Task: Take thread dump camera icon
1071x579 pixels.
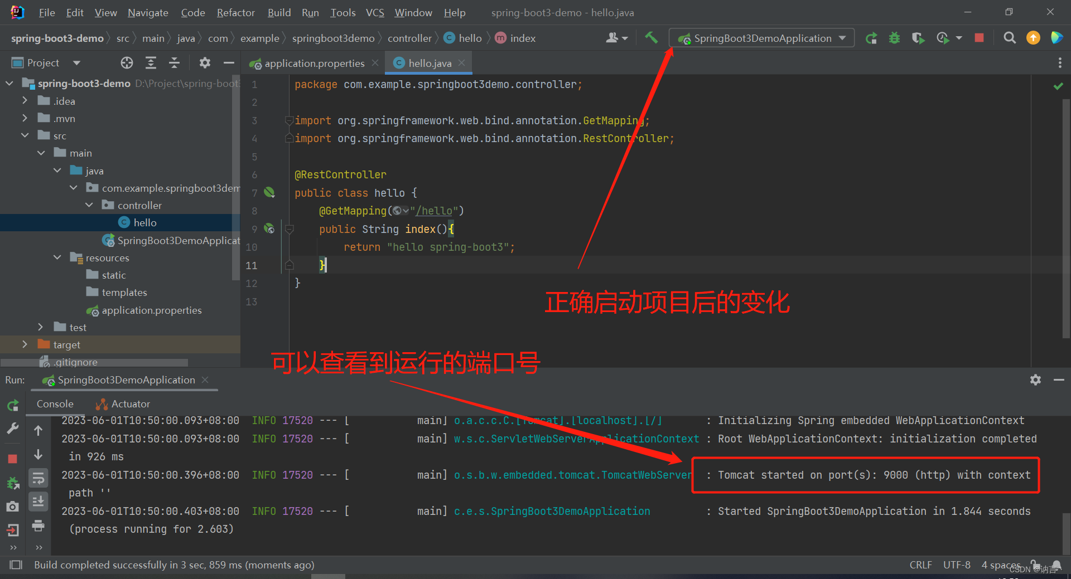Action: (12, 507)
